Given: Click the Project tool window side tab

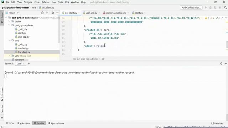Looking at the screenshot, I should pos(2,17).
